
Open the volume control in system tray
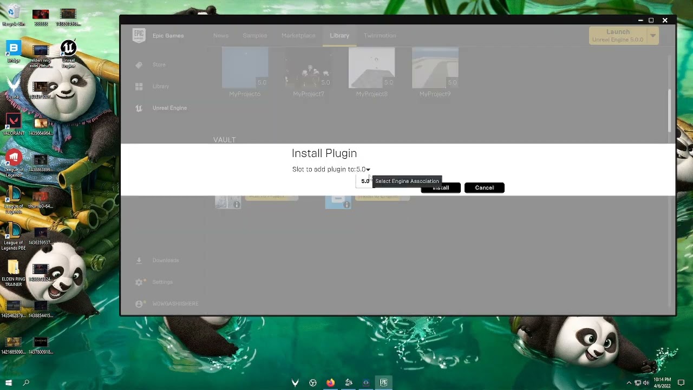point(646,383)
